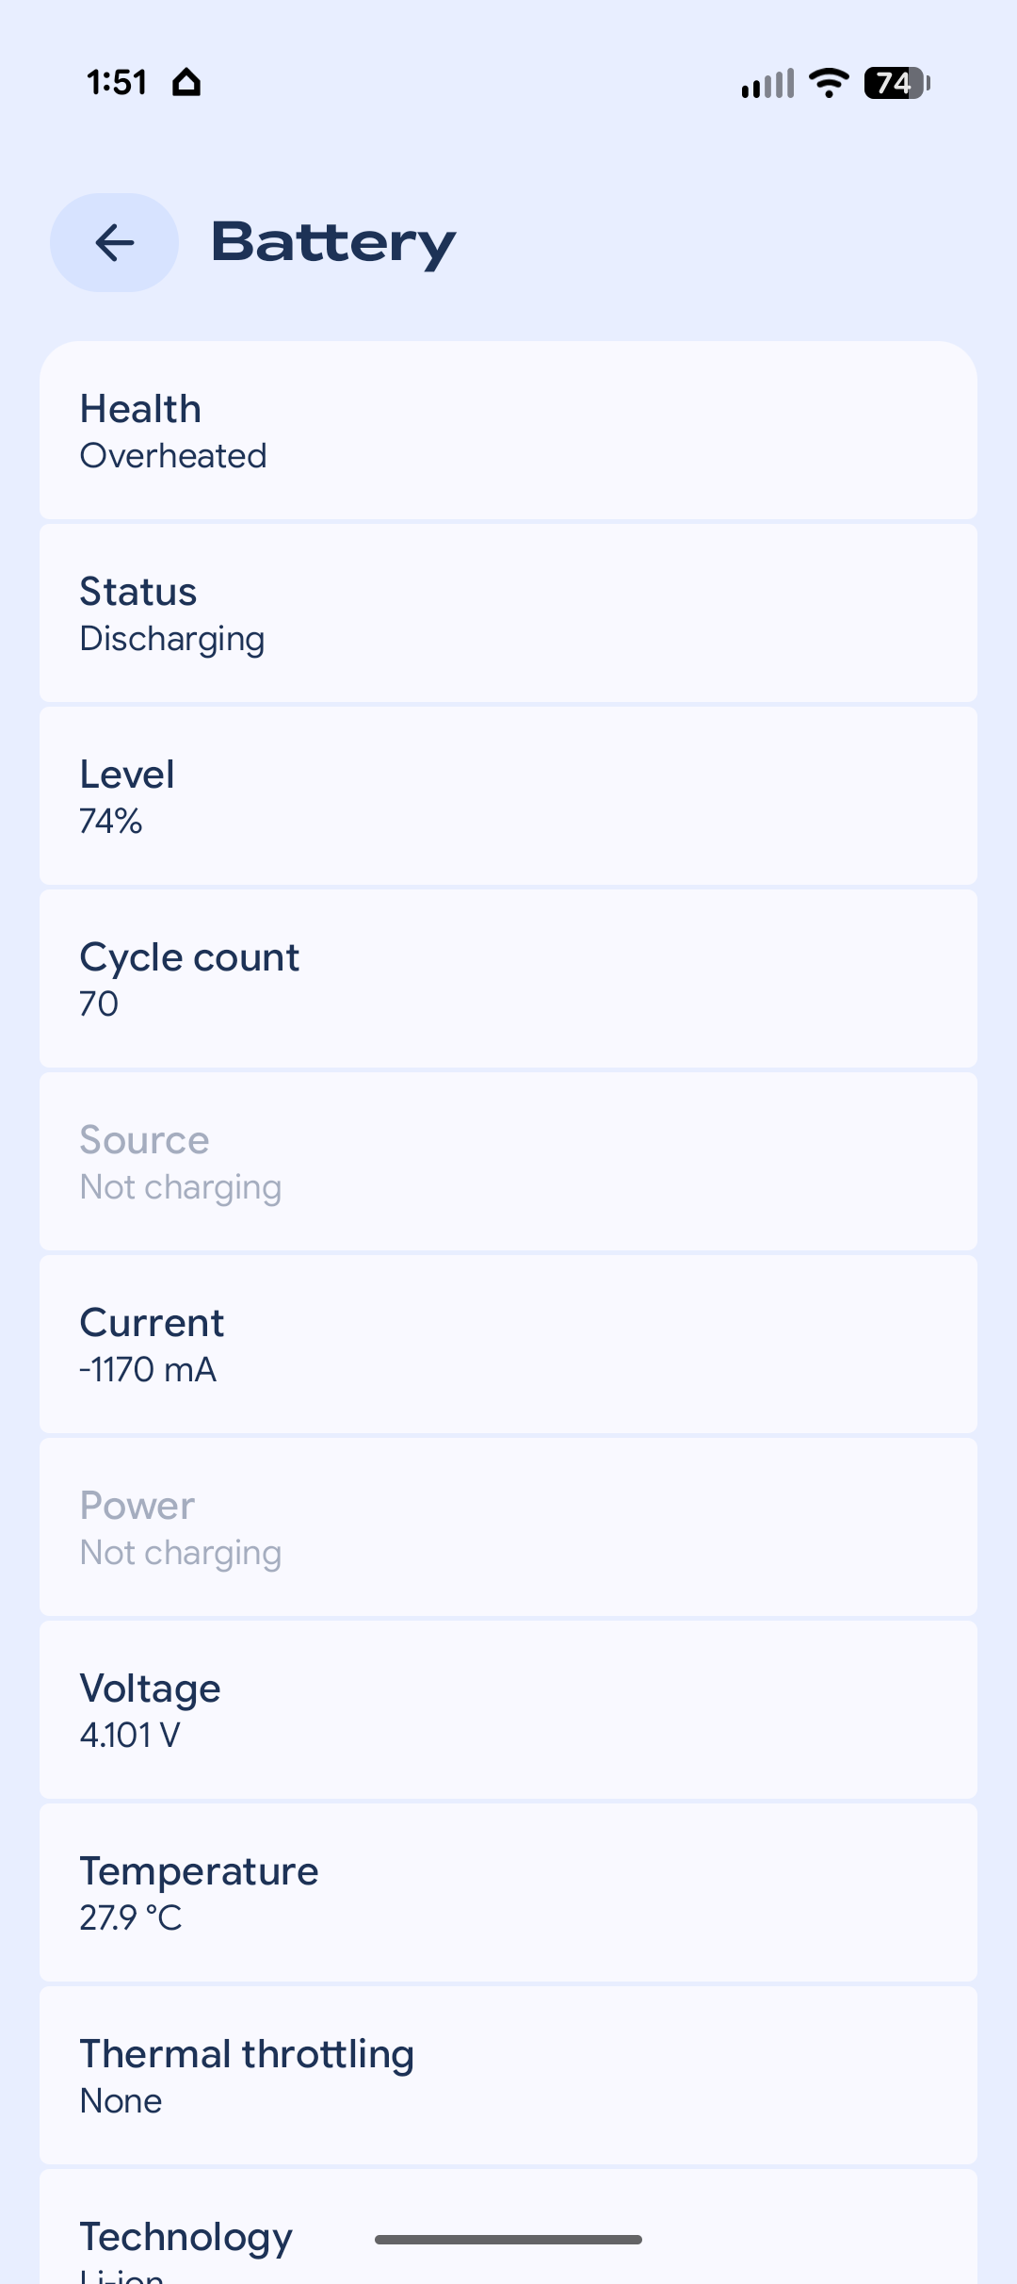Select the Temperature 27.9 °C row
The image size is (1017, 2284).
508,1893
